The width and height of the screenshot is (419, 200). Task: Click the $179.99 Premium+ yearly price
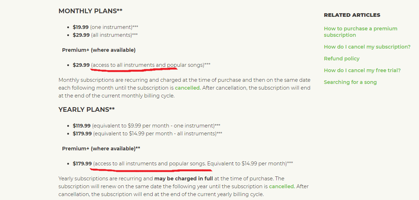[x=82, y=164]
